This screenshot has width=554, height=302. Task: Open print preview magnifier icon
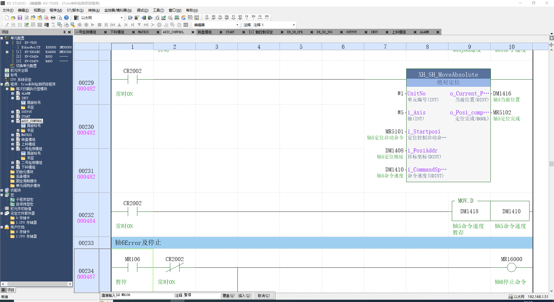[60, 18]
